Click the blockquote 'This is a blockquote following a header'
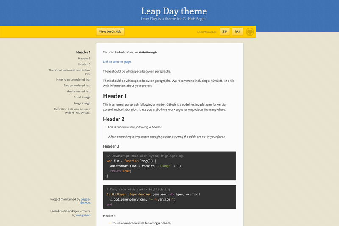Viewport: 339px width, 226px height. click(135, 127)
